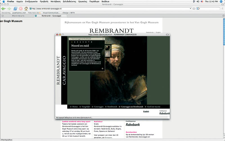The image size is (225, 141).
Task: Open the Προβολή menu
Action: 44,1
